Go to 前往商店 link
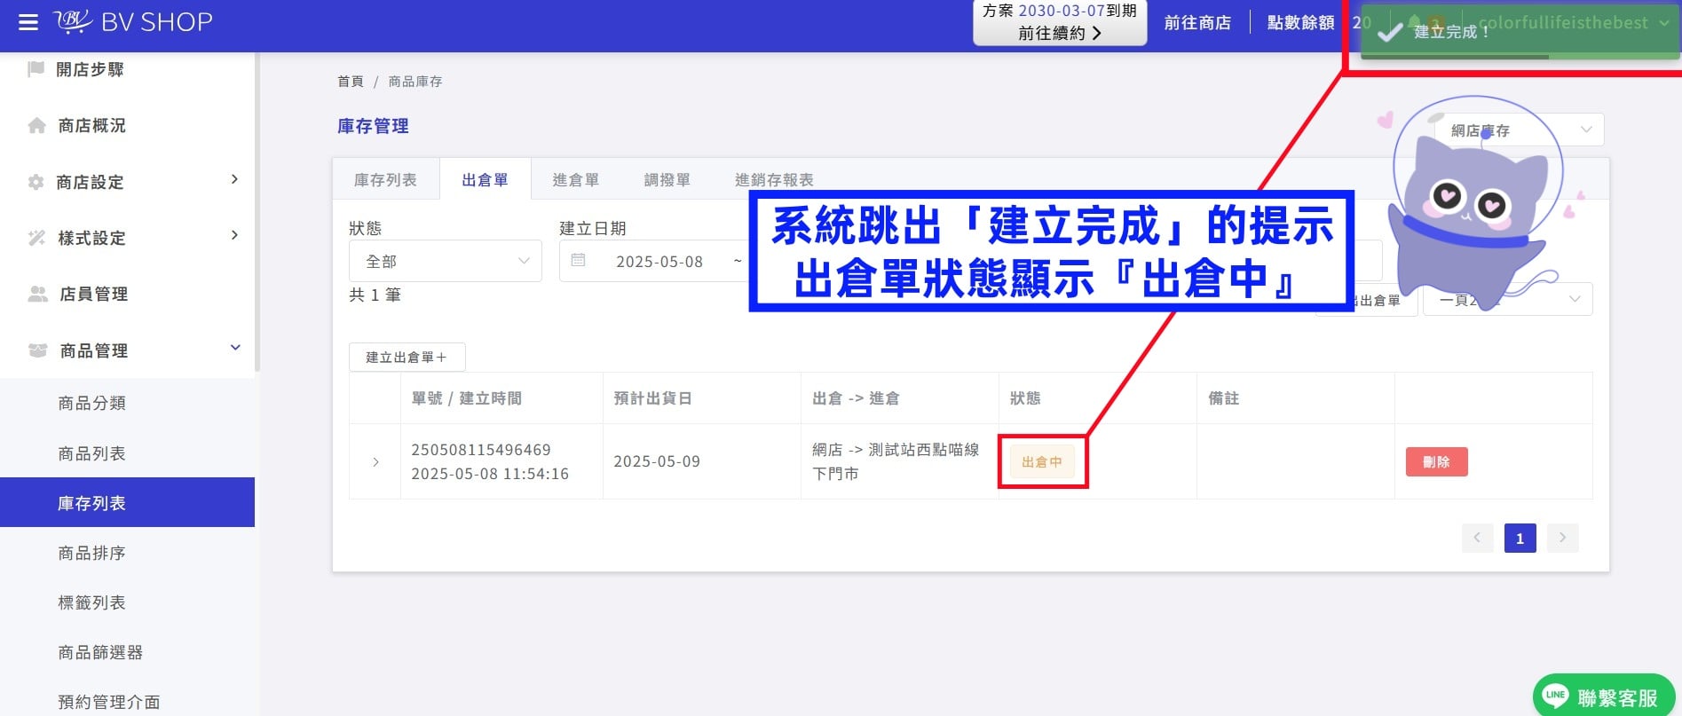 point(1197,22)
